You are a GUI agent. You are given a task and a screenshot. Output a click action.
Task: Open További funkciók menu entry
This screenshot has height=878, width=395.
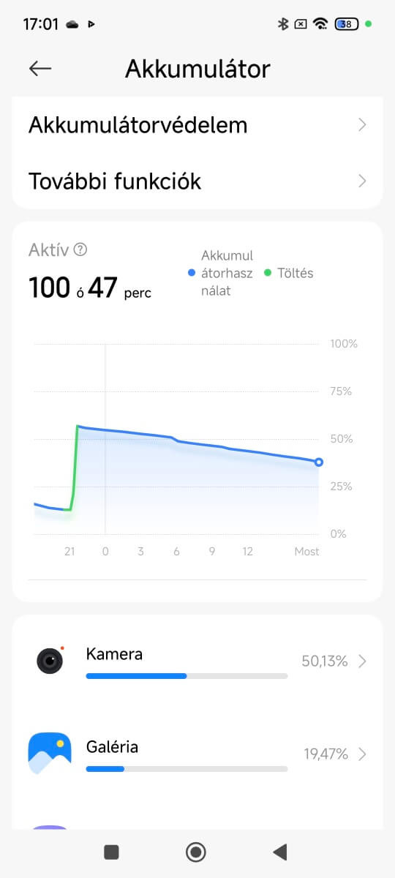coord(197,181)
